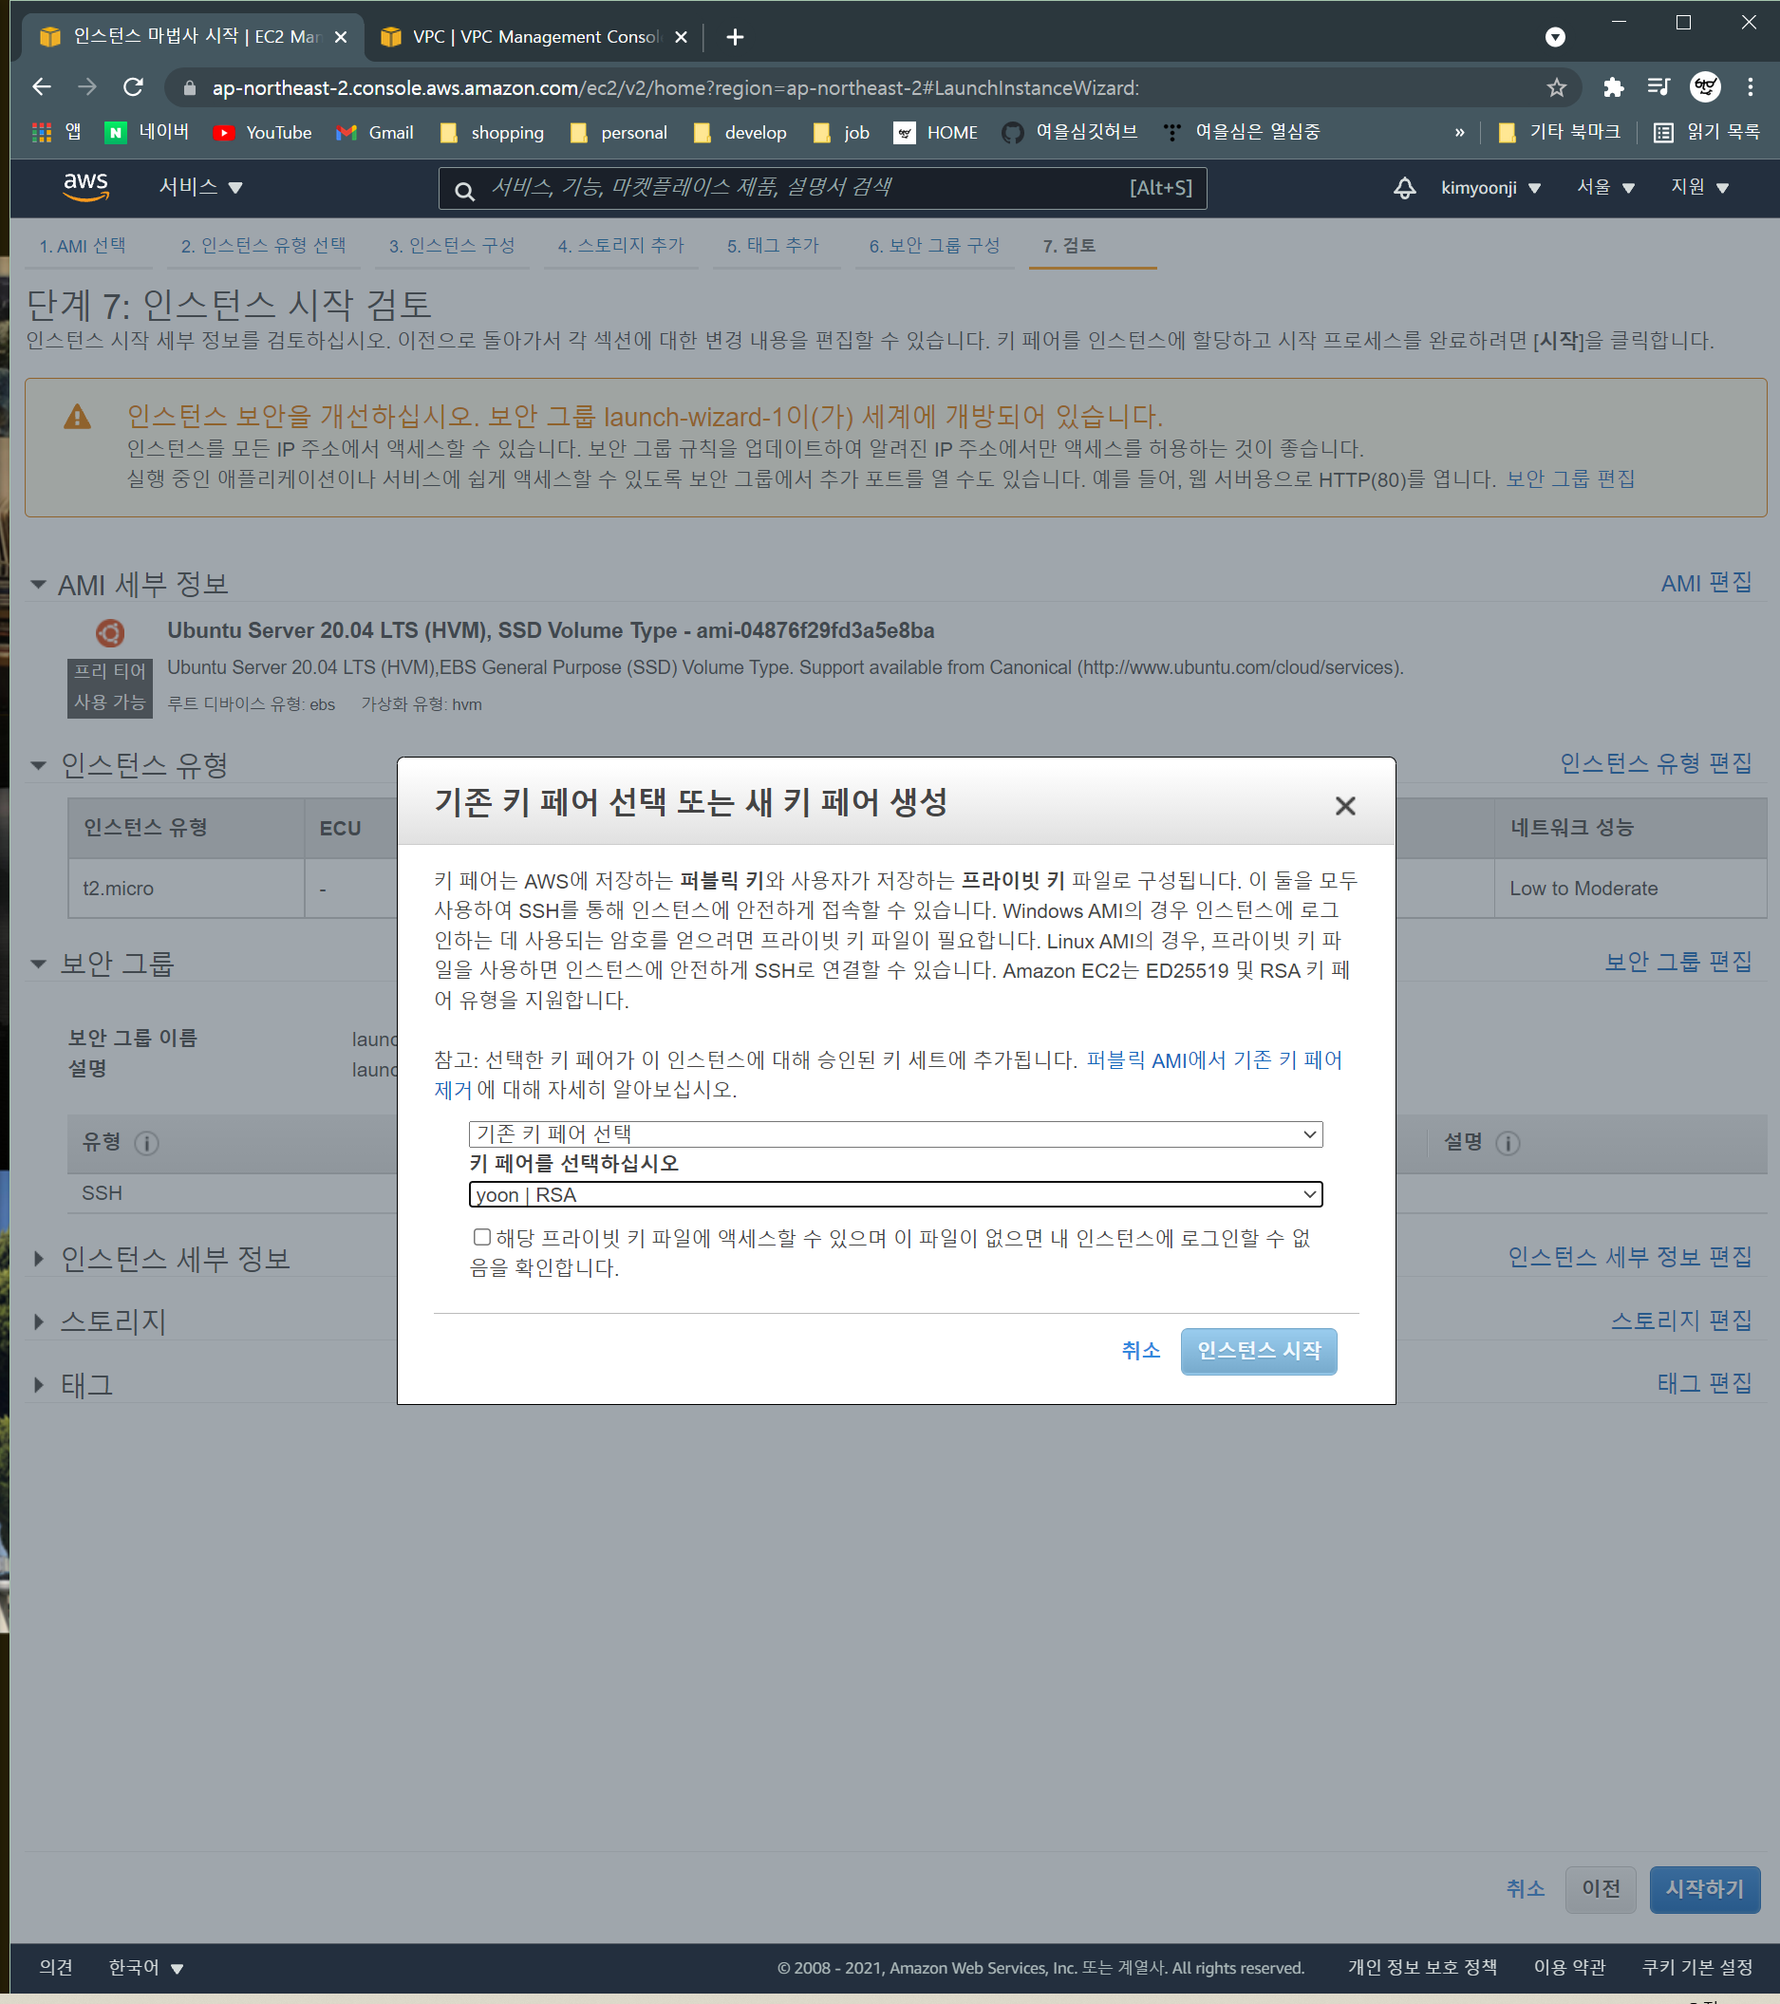Go to step 6. 보안 그룹 구성 tab
The height and width of the screenshot is (2004, 1780).
tap(933, 246)
